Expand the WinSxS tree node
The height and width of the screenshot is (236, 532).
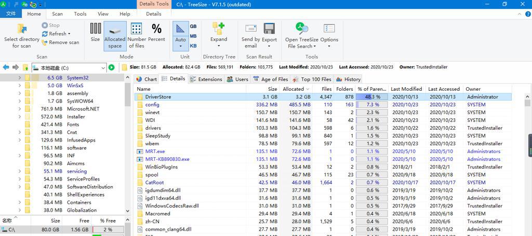coord(20,86)
